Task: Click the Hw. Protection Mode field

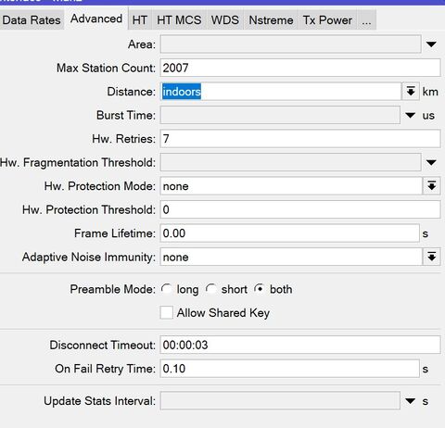Action: pyautogui.click(x=291, y=186)
